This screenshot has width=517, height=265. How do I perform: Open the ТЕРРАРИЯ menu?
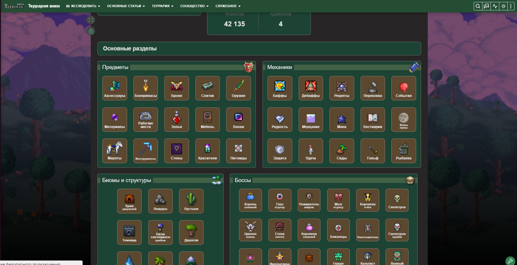click(x=163, y=6)
